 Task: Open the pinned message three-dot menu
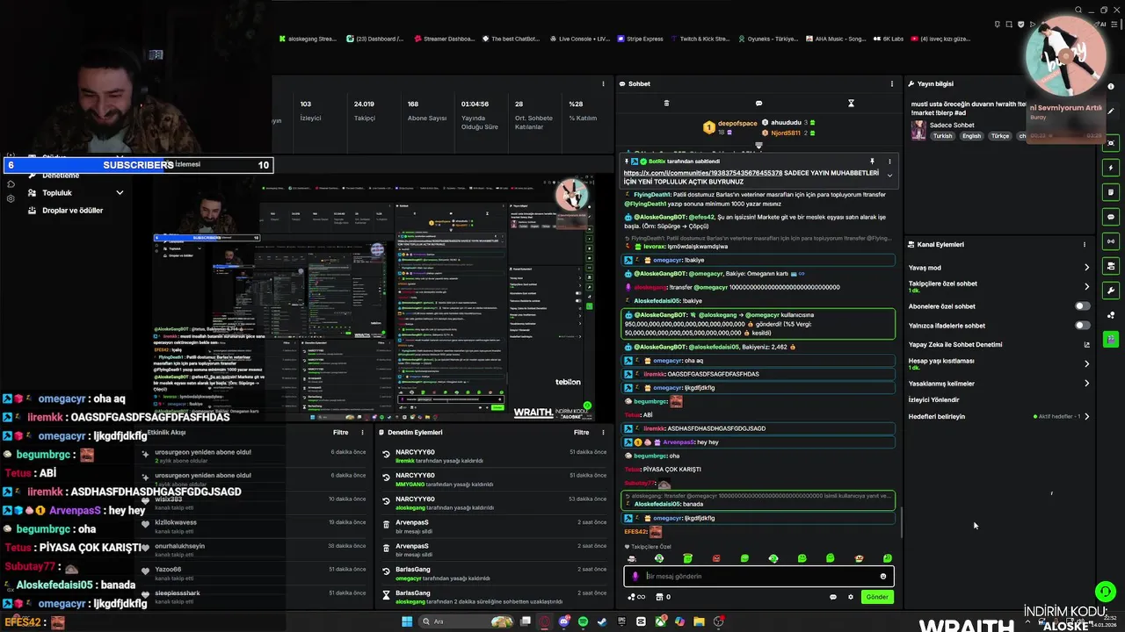tap(889, 162)
